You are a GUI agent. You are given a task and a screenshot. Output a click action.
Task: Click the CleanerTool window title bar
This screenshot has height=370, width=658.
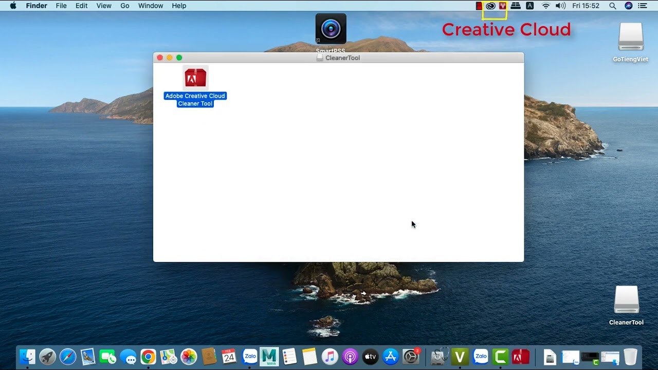tap(338, 58)
